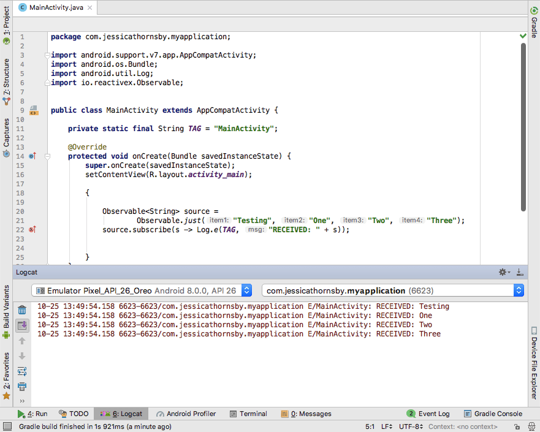Open the Event Log
This screenshot has height=432, width=540.
coord(428,414)
